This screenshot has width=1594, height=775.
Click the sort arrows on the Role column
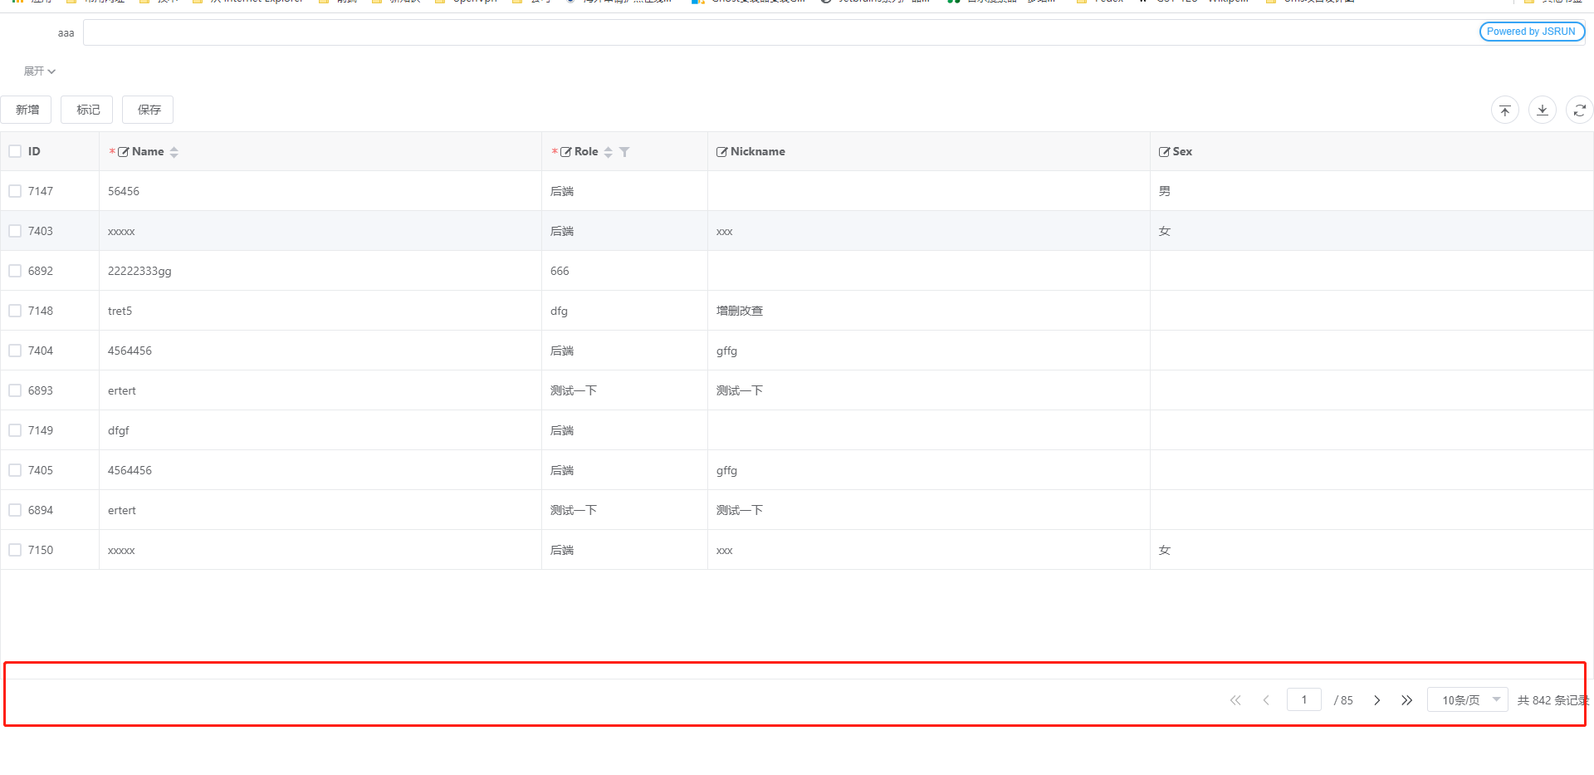click(608, 152)
